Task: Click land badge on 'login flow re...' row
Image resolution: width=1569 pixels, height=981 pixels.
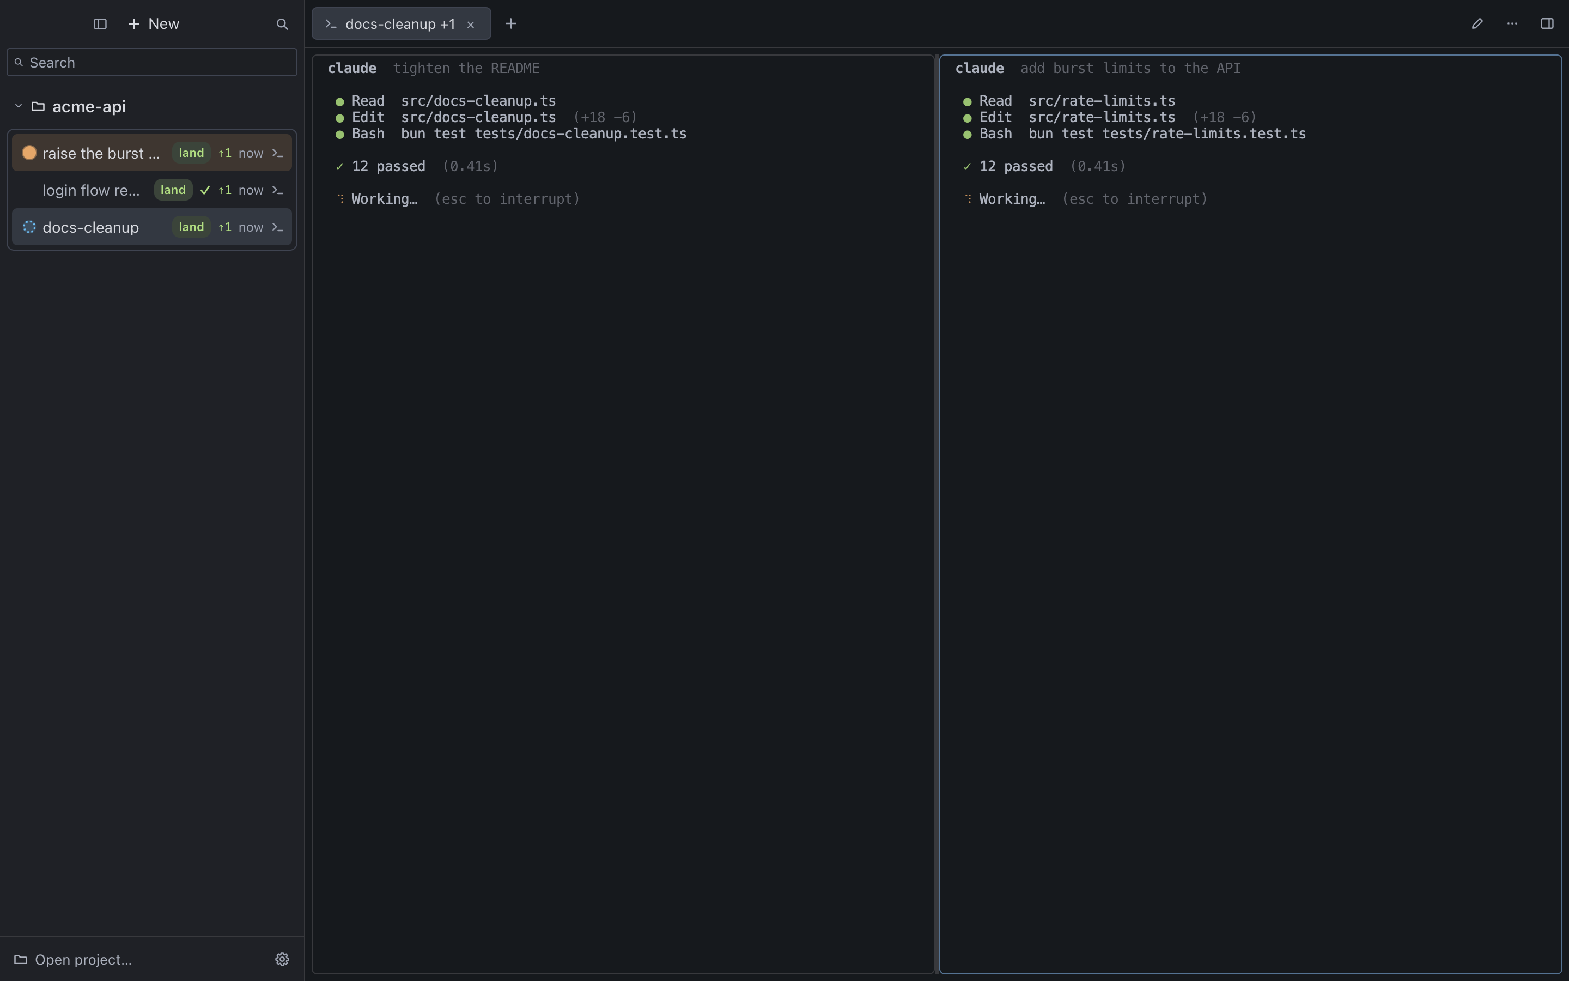Action: pos(173,190)
